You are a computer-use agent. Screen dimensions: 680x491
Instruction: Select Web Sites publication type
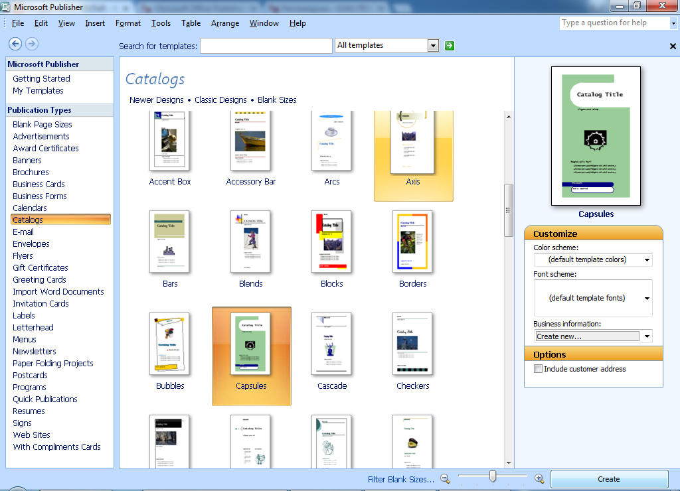pyautogui.click(x=31, y=435)
